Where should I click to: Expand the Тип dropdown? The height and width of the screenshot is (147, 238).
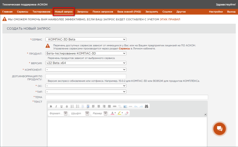click(x=86, y=92)
